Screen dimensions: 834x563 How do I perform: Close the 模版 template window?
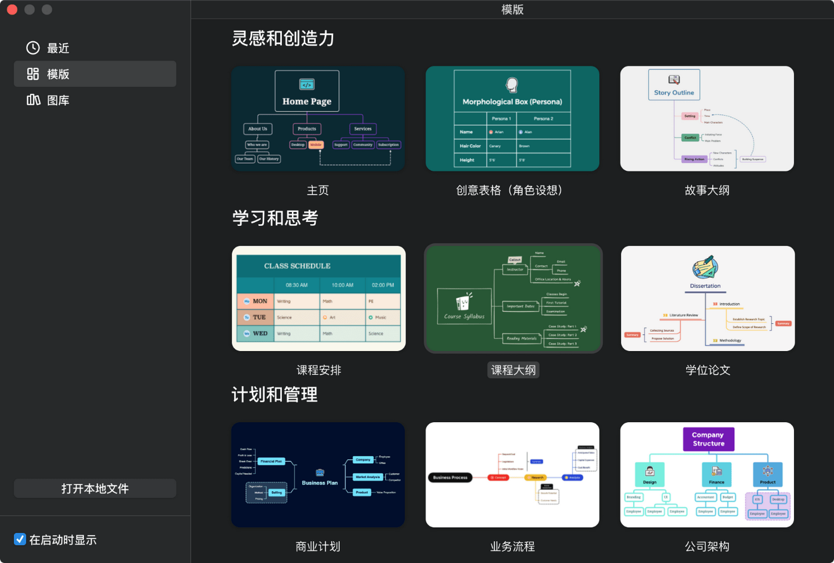click(x=12, y=9)
